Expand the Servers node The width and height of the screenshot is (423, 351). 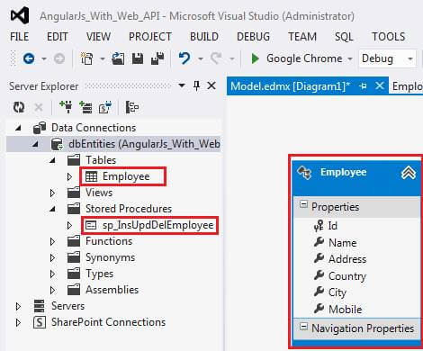pyautogui.click(x=18, y=306)
